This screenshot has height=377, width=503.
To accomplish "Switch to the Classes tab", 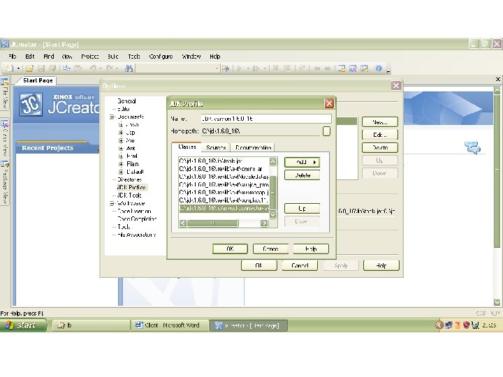I will click(187, 147).
